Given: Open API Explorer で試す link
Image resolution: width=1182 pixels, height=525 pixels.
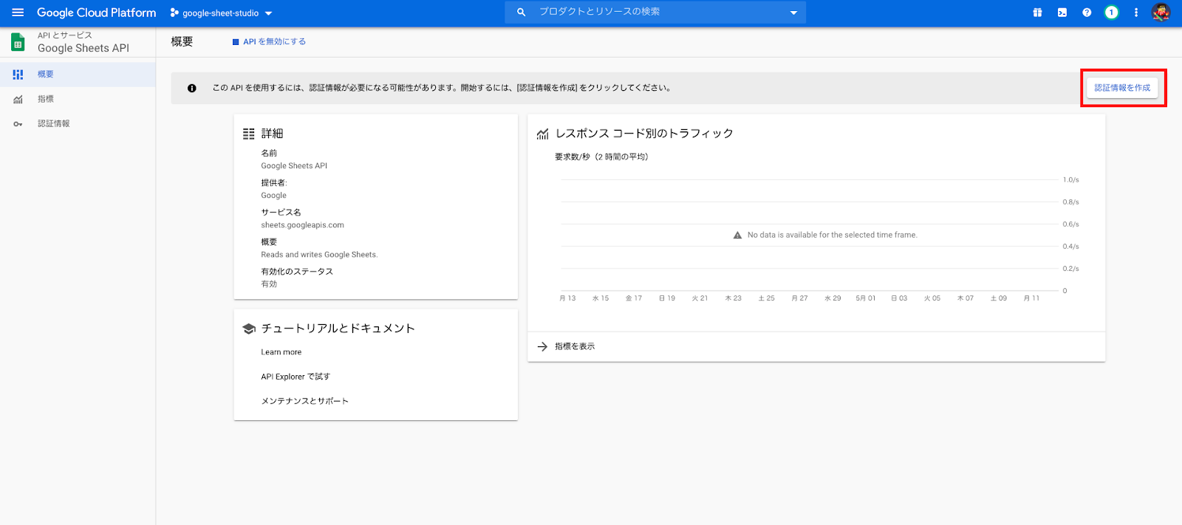Looking at the screenshot, I should [295, 377].
